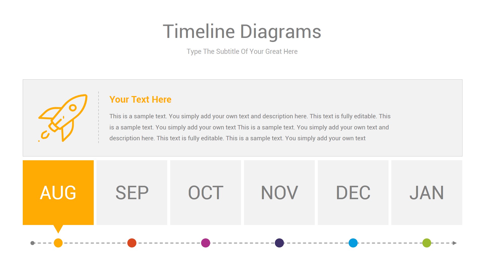Image resolution: width=485 pixels, height=273 pixels.
Task: Open the OCT month tile
Action: [206, 192]
